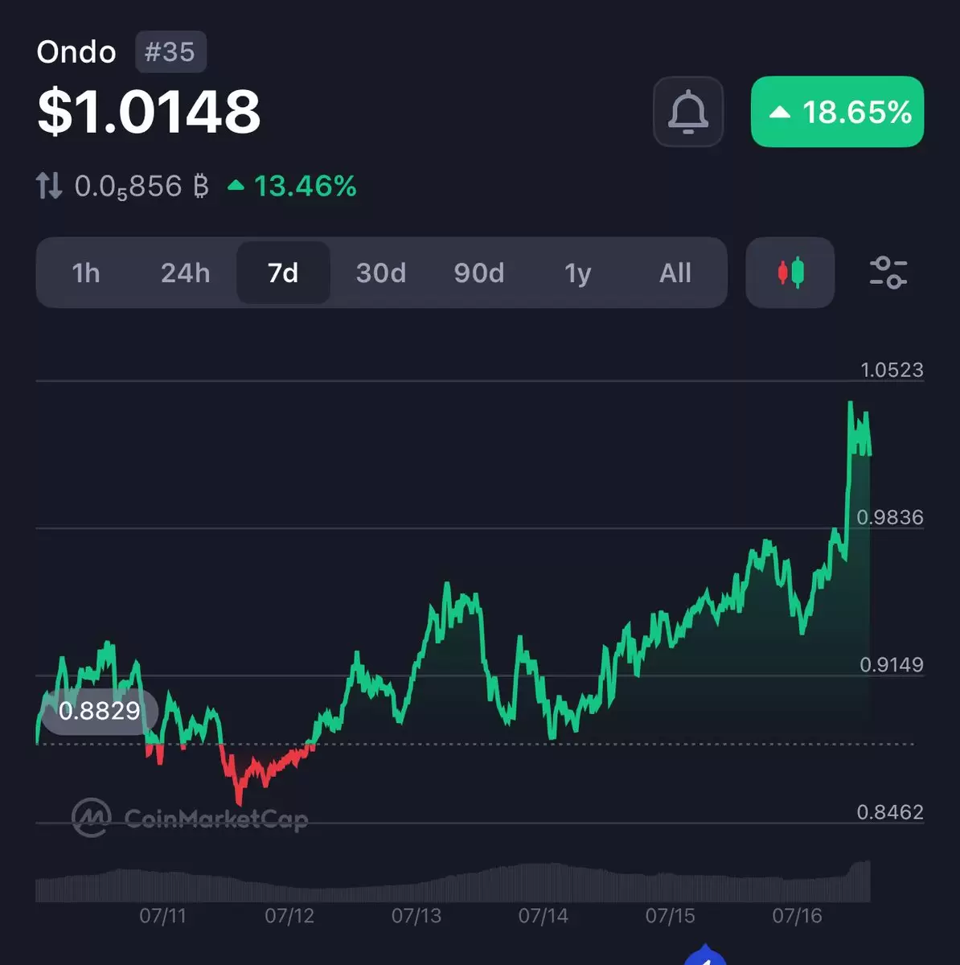Select the 1y timeframe tab
The width and height of the screenshot is (960, 965).
[577, 273]
